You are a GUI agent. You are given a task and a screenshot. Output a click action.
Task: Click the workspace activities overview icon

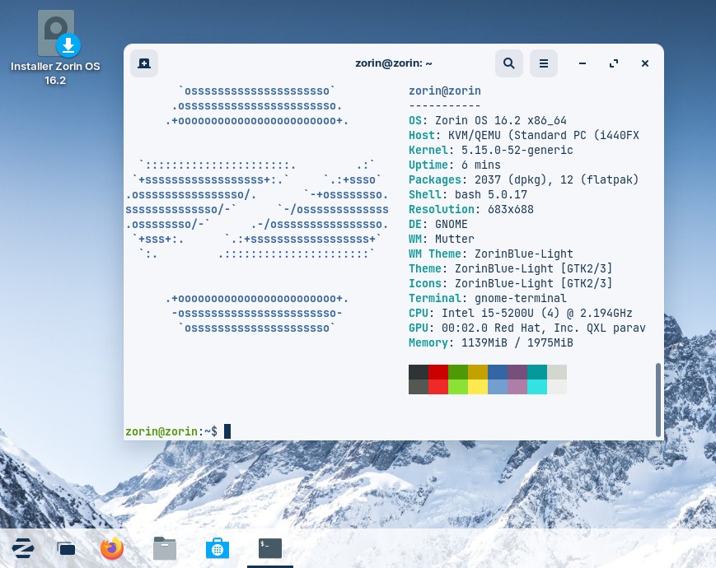pyautogui.click(x=67, y=548)
